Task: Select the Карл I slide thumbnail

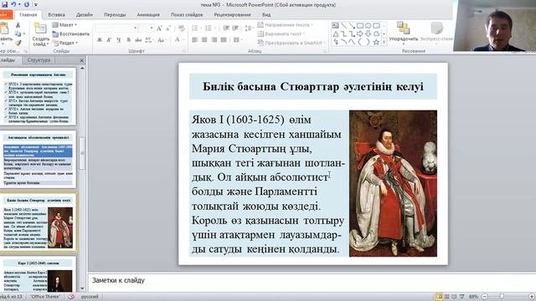Action: [x=39, y=275]
